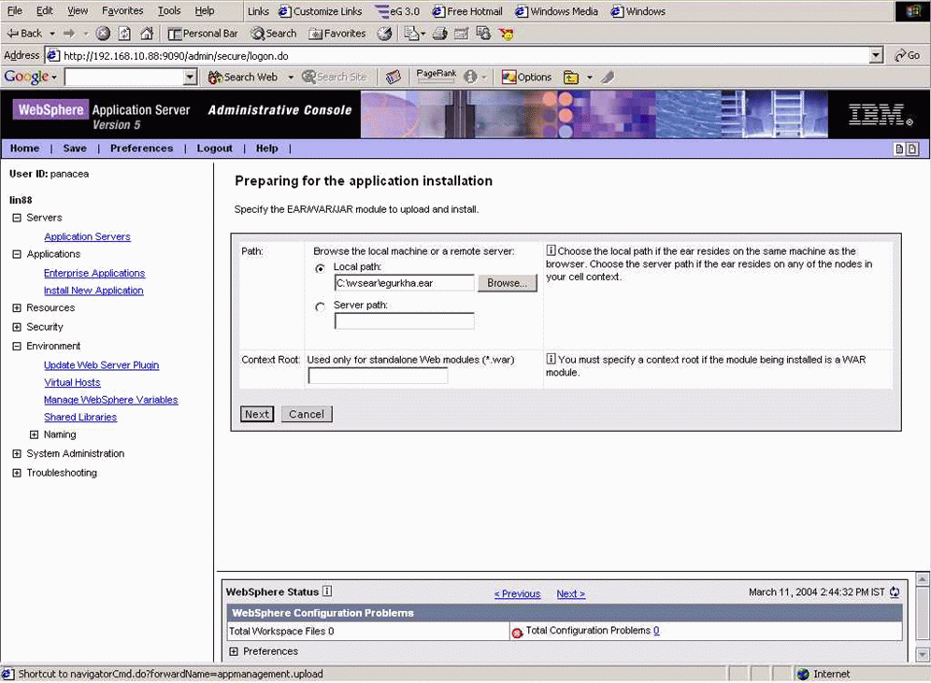Click the info icon beside context root help
Screen dimensions: 931x683
pyautogui.click(x=551, y=359)
